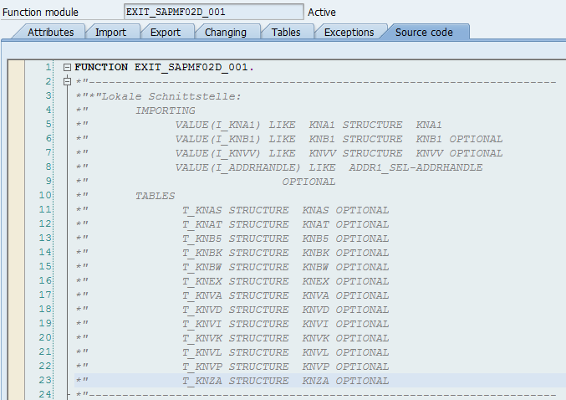Select the Source code tab

pos(424,32)
